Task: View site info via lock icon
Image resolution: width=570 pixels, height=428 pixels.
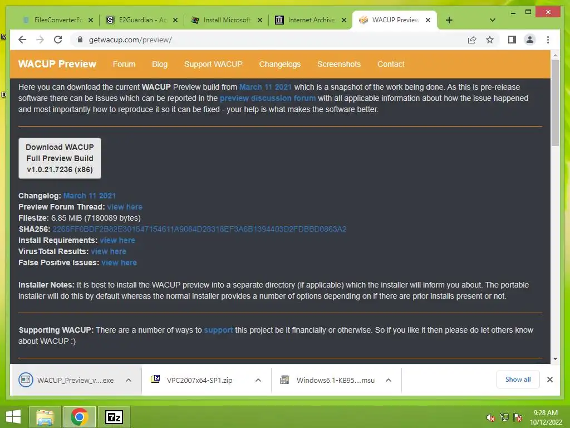Action: point(80,40)
